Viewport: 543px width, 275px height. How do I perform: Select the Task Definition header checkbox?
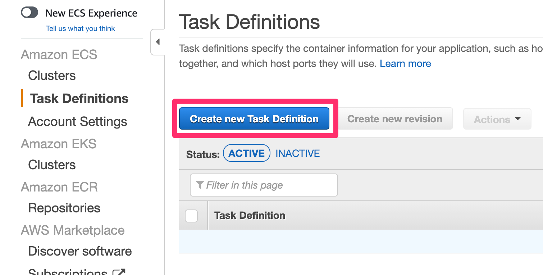[192, 216]
